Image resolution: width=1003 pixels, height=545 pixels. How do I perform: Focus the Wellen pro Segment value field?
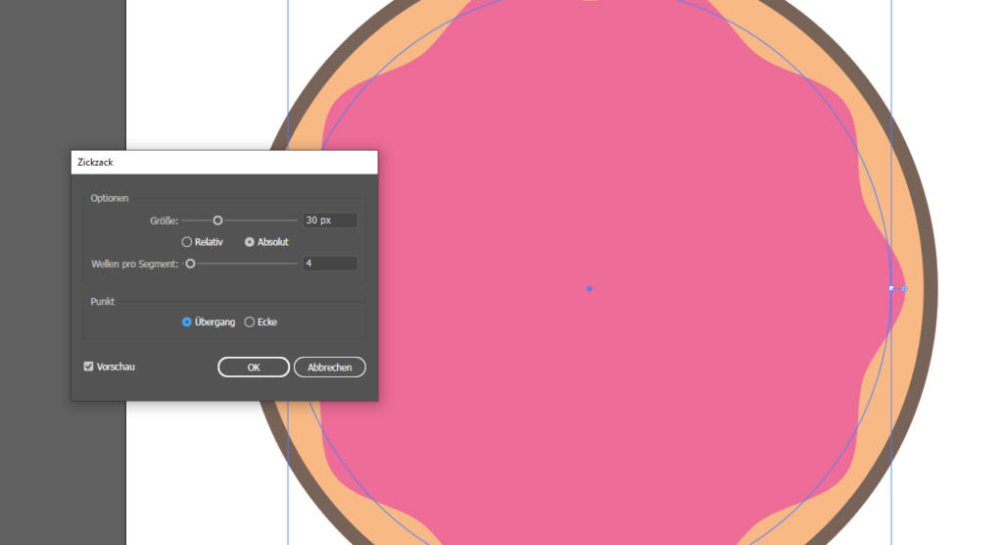[x=329, y=264]
